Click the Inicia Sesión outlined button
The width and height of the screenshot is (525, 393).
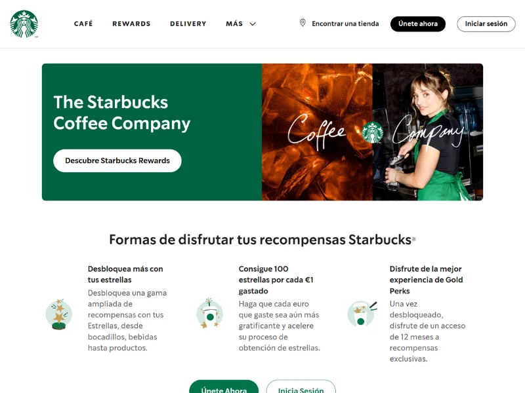(301, 387)
